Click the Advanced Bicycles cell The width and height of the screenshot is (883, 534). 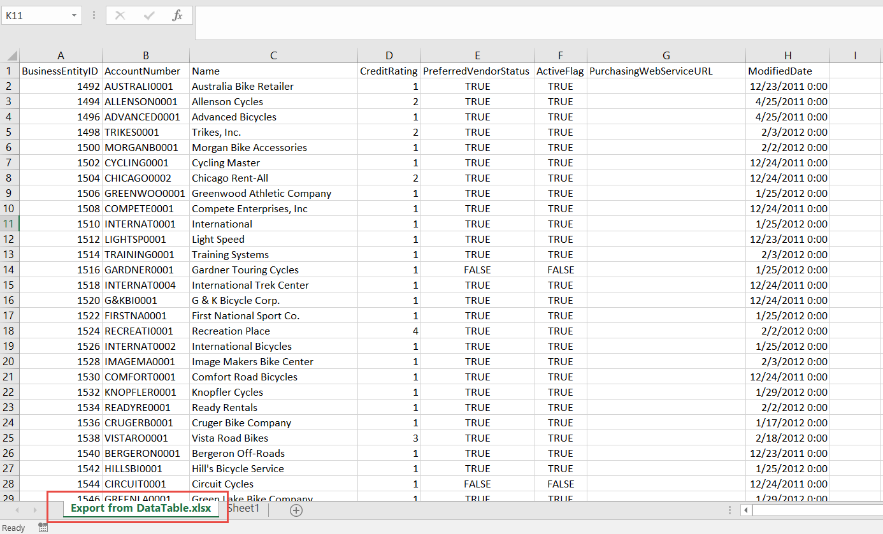pyautogui.click(x=273, y=117)
